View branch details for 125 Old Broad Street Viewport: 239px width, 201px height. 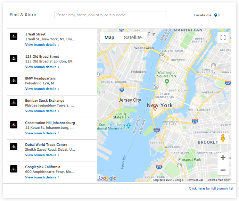[42, 67]
